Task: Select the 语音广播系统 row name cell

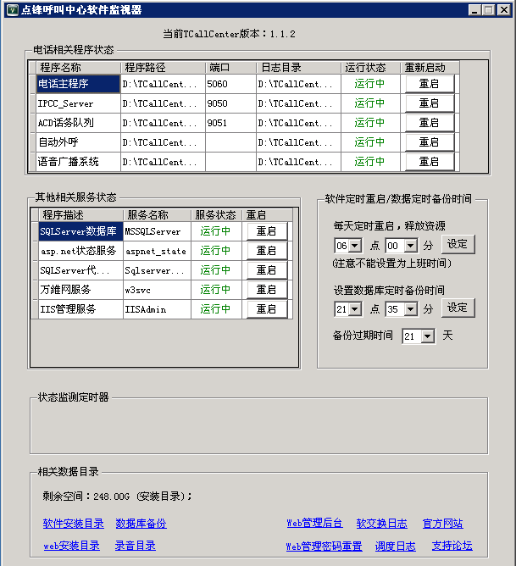Action: pyautogui.click(x=78, y=162)
